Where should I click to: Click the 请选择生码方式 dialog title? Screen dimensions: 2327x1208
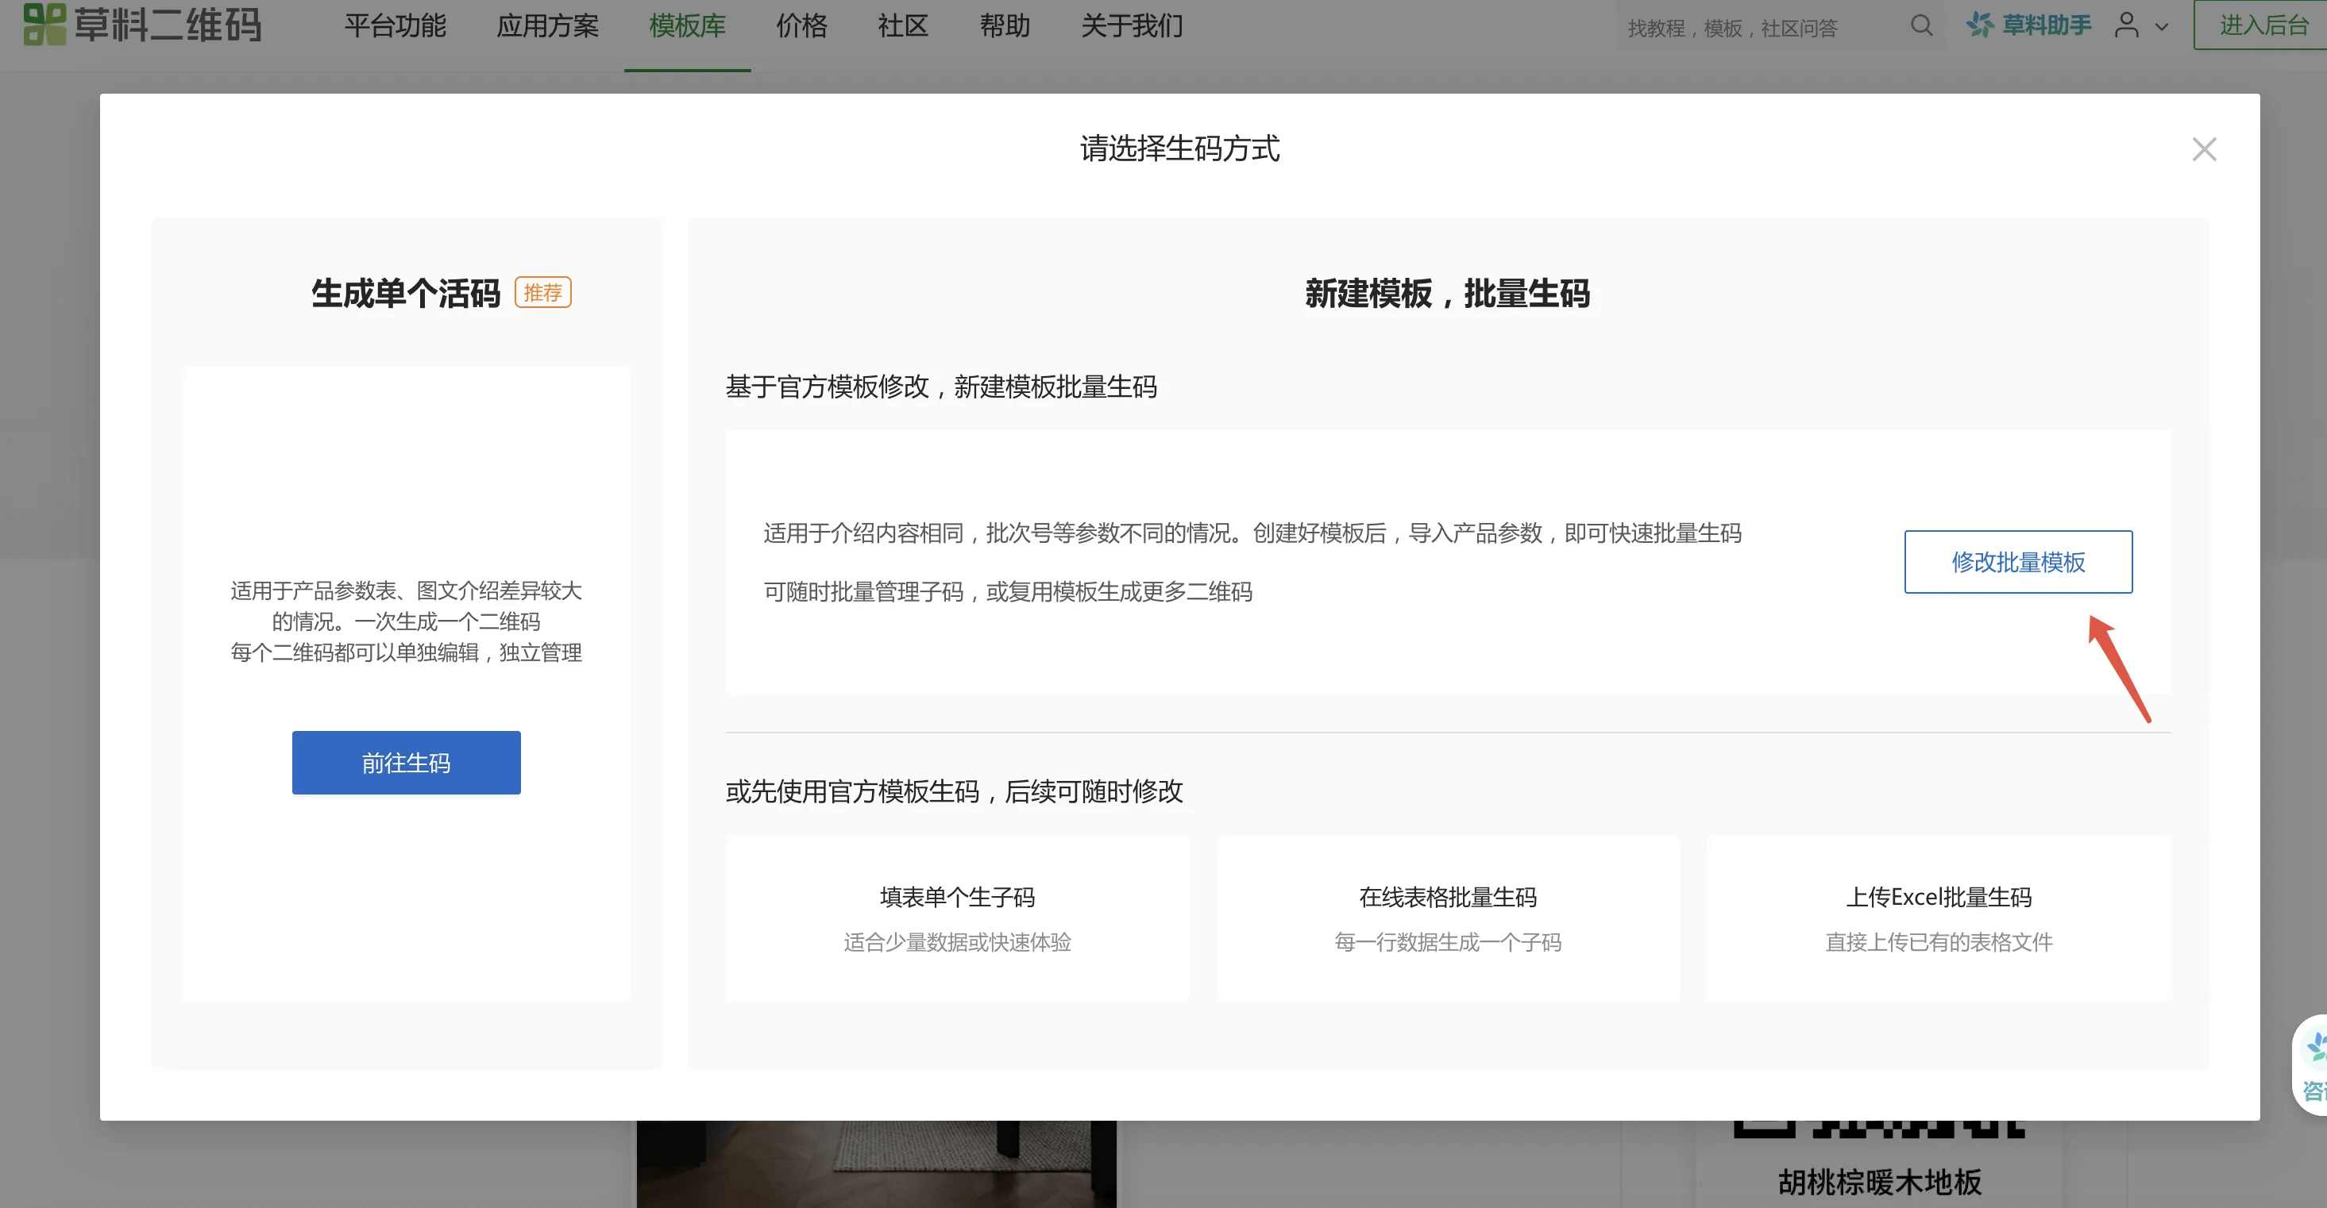[1179, 148]
